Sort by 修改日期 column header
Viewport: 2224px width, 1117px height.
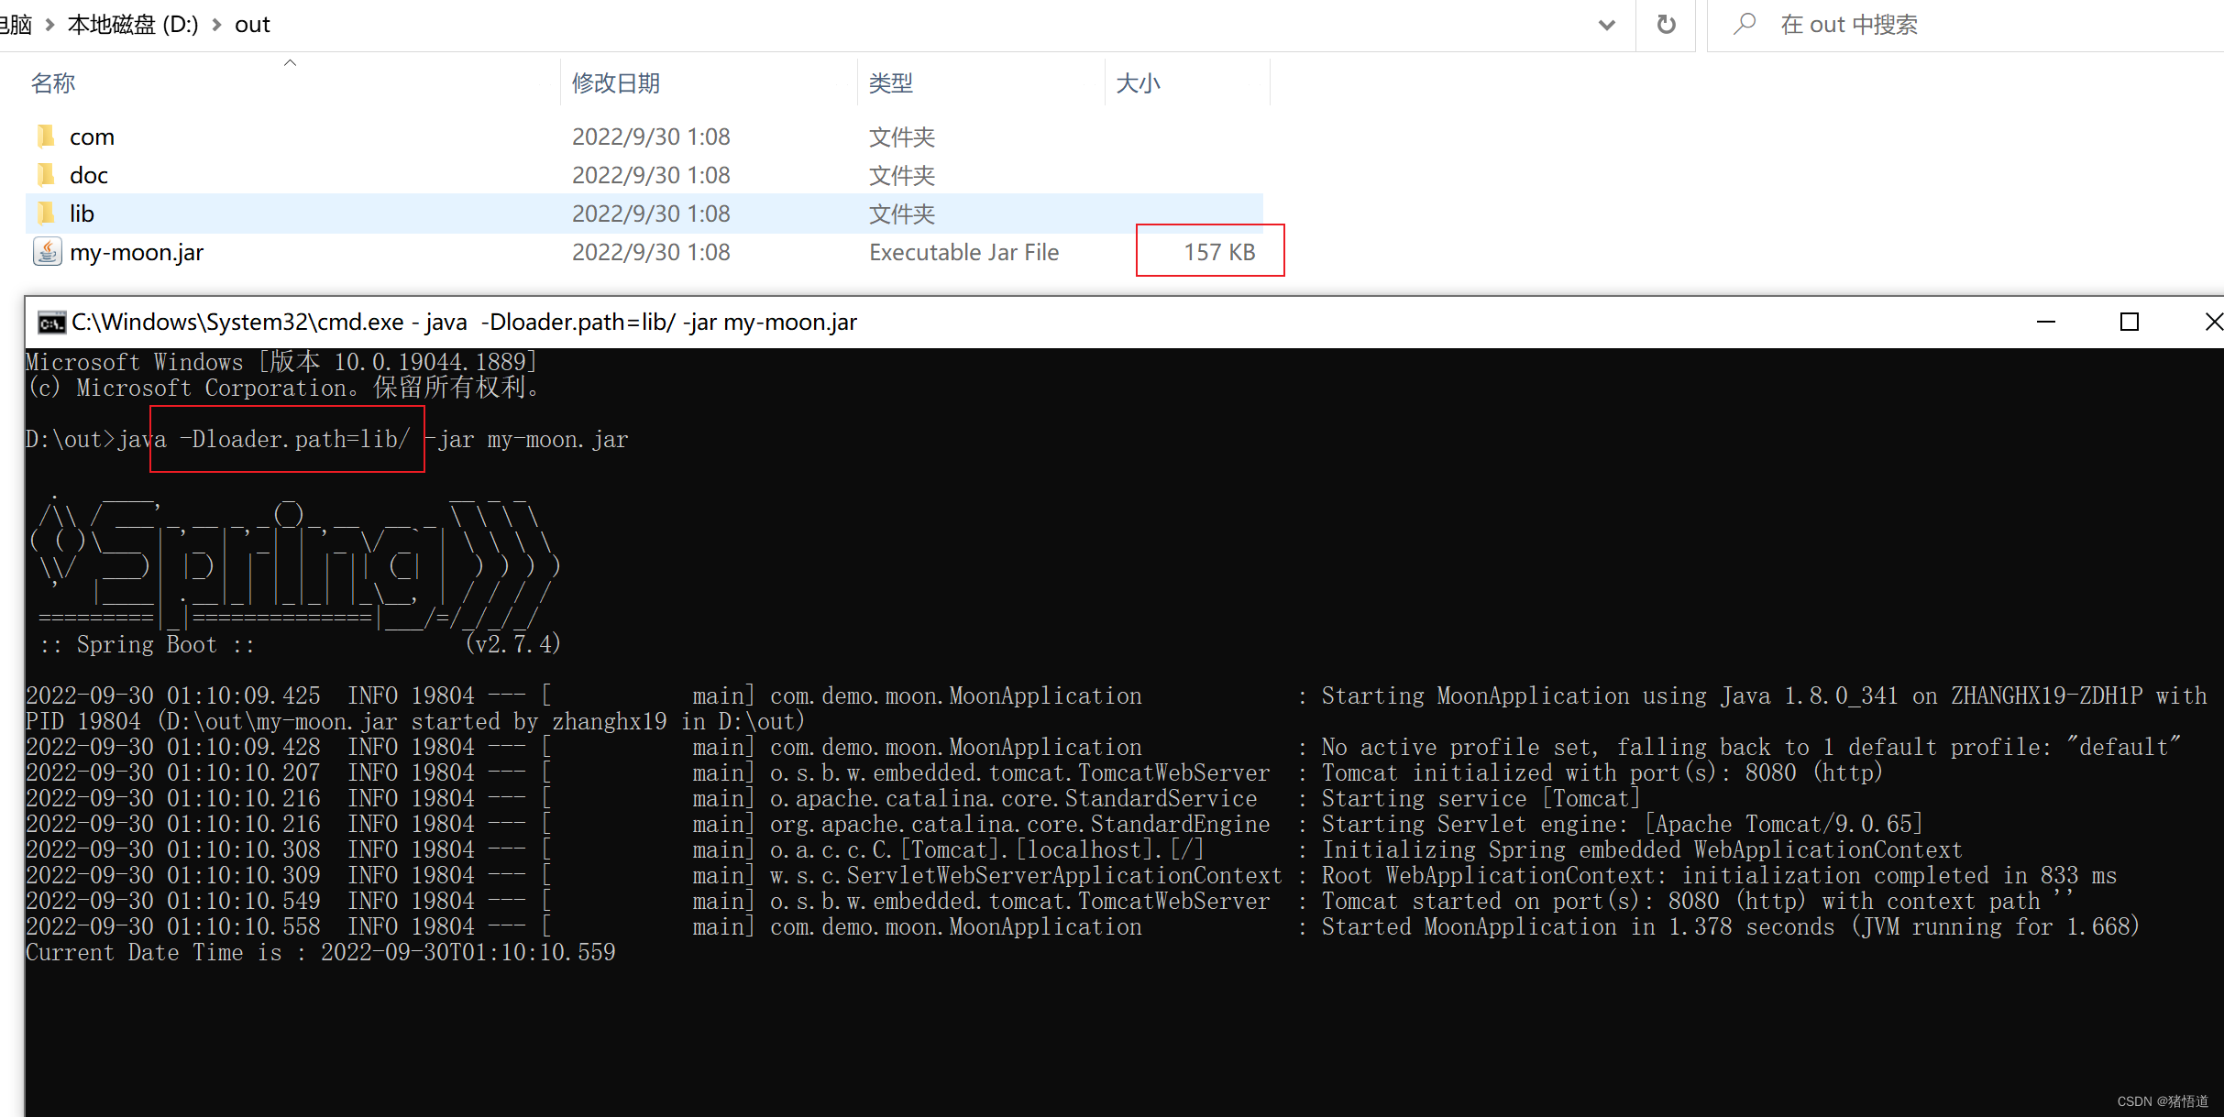point(616,83)
